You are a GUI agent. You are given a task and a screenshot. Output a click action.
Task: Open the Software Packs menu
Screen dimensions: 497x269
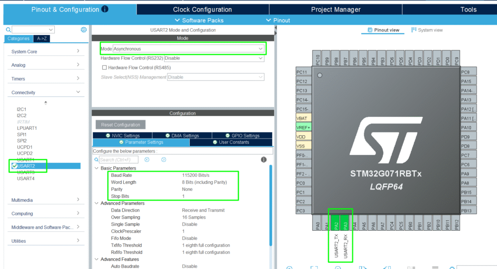pyautogui.click(x=199, y=20)
